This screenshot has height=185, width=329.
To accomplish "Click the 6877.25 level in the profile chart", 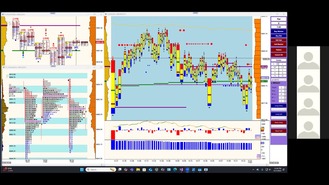I will [12, 119].
